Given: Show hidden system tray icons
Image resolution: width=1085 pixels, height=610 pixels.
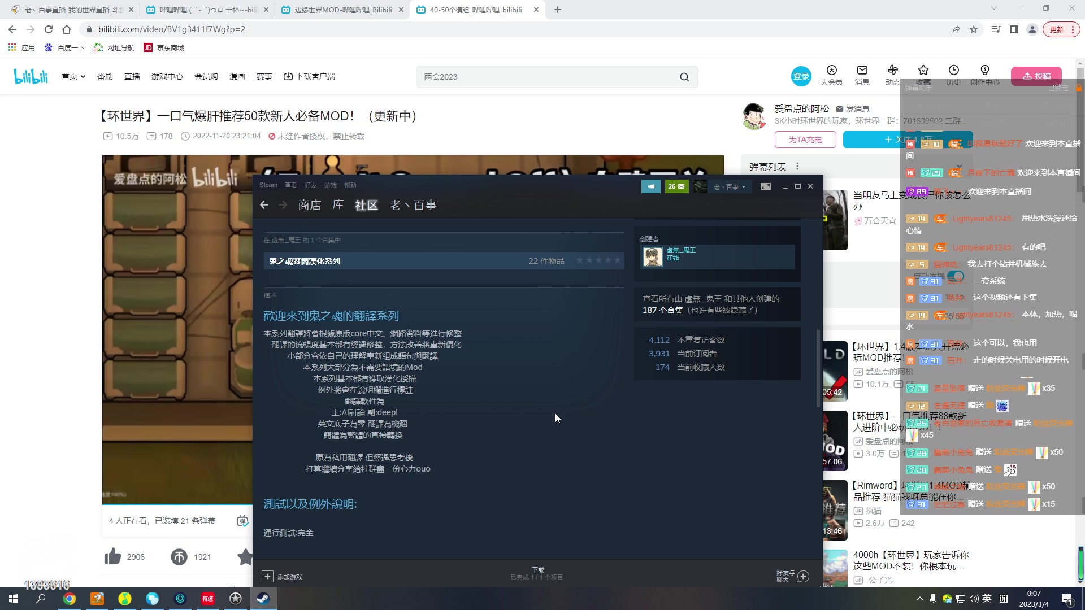Looking at the screenshot, I should click(919, 599).
